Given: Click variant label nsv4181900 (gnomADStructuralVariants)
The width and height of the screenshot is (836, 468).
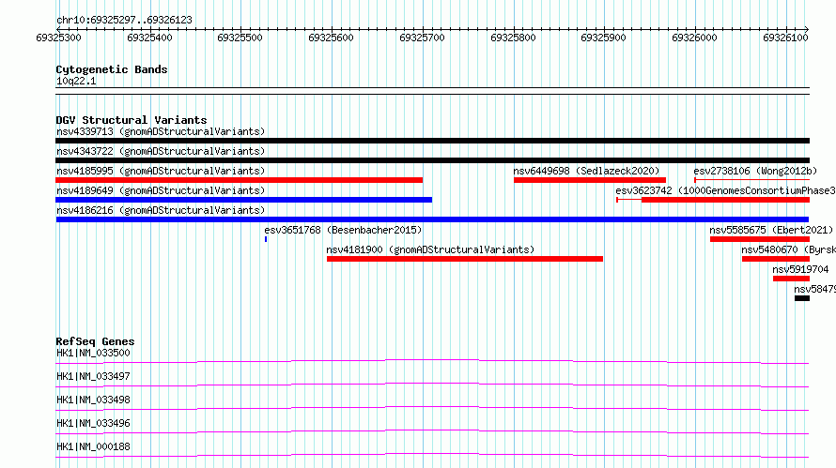Looking at the screenshot, I should pos(430,249).
